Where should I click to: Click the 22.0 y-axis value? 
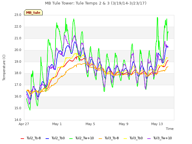(x=18, y=27)
